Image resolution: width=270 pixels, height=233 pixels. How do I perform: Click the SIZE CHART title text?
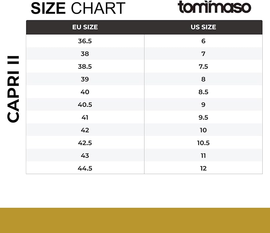click(78, 8)
